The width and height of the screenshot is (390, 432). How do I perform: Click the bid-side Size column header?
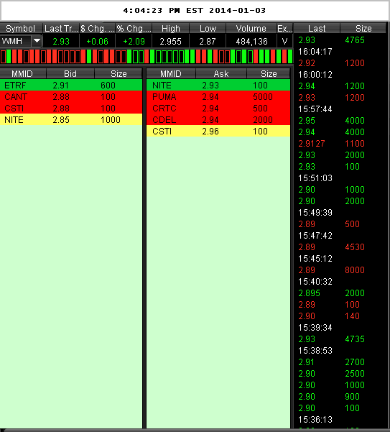click(x=119, y=74)
